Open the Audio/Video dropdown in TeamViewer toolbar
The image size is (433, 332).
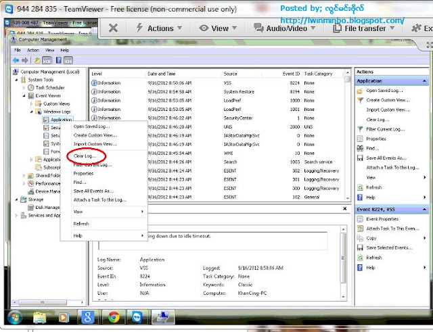(284, 28)
